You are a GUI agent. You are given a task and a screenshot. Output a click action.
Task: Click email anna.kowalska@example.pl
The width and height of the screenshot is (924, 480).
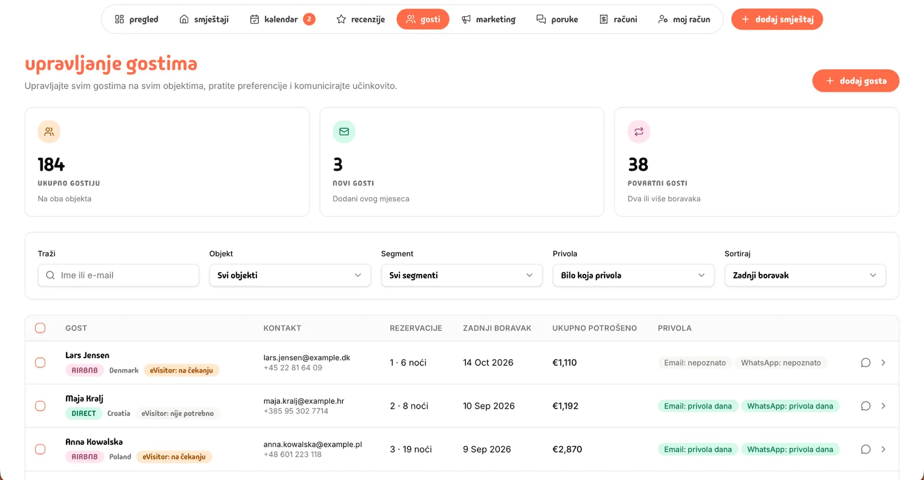point(312,444)
